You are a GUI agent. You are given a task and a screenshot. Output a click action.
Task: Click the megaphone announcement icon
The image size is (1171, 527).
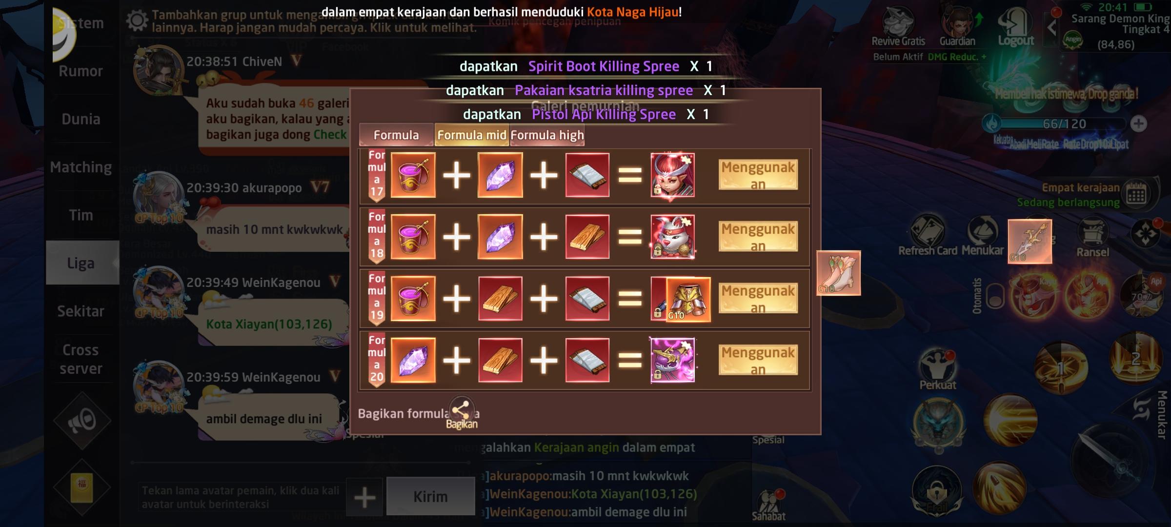coord(81,421)
